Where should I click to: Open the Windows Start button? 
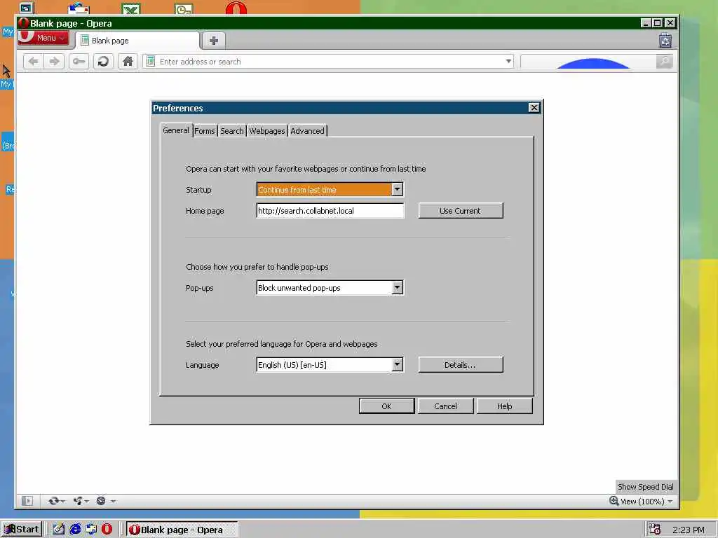click(22, 530)
